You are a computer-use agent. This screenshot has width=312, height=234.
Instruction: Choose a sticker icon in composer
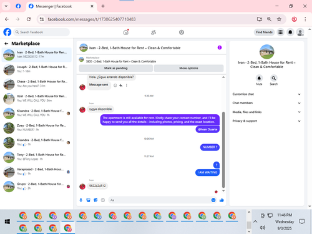[95, 200]
